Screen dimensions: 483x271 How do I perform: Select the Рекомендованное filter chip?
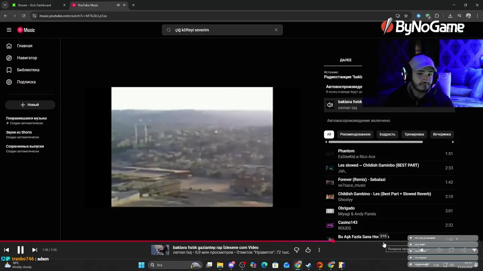pos(355,134)
